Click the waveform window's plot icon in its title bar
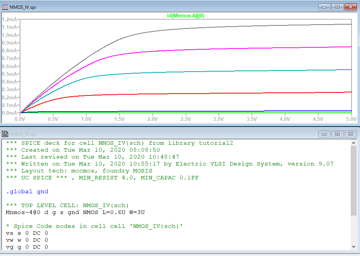Screen dimensions: 360x256 coord(5,7)
